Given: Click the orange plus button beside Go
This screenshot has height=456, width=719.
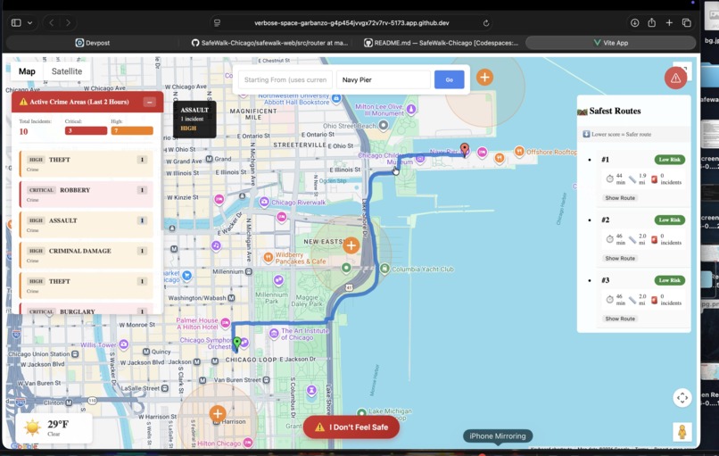Looking at the screenshot, I should (x=484, y=77).
